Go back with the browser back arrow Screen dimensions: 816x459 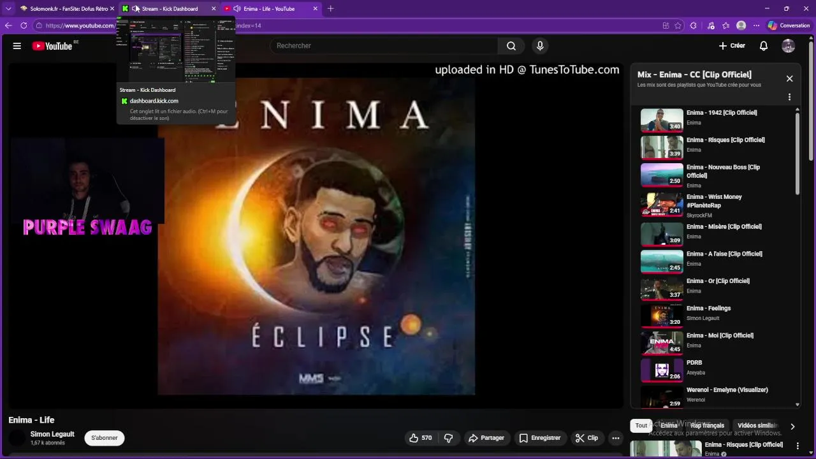point(8,25)
